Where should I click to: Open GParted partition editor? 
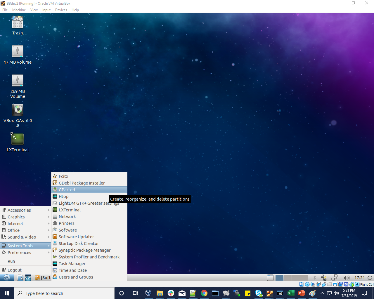(67, 190)
